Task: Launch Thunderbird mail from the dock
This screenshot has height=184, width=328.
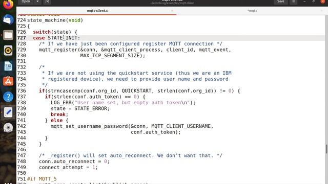Action: coord(8,19)
